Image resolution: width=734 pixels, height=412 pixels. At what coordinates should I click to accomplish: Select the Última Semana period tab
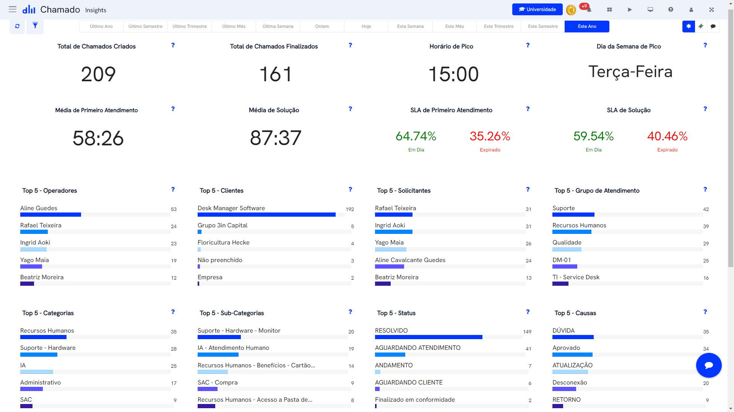point(278,26)
